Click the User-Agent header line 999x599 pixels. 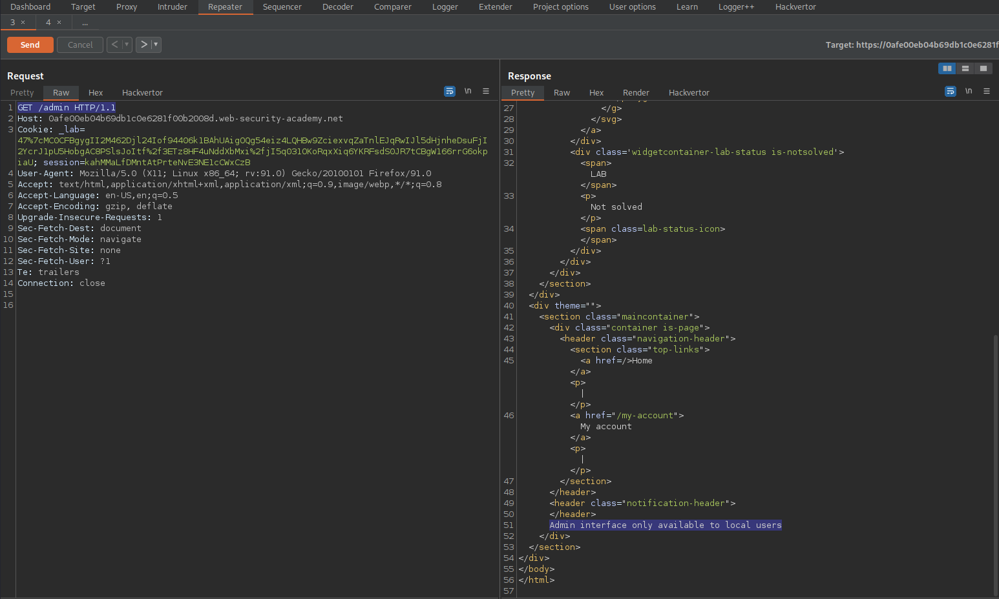point(224,174)
